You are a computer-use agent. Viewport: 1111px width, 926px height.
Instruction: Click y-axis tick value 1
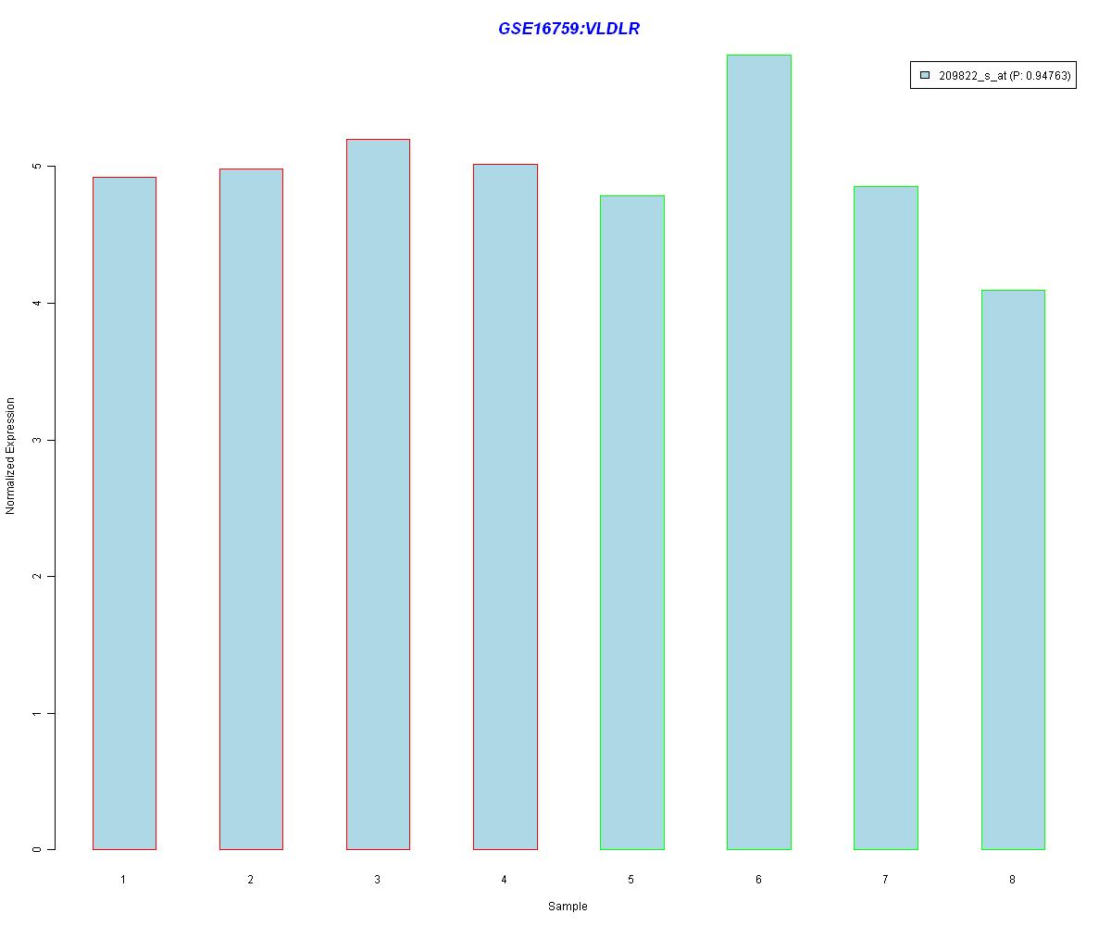click(37, 713)
